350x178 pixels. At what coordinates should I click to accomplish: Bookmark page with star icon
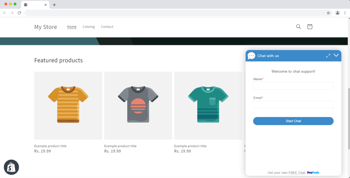[x=328, y=13]
